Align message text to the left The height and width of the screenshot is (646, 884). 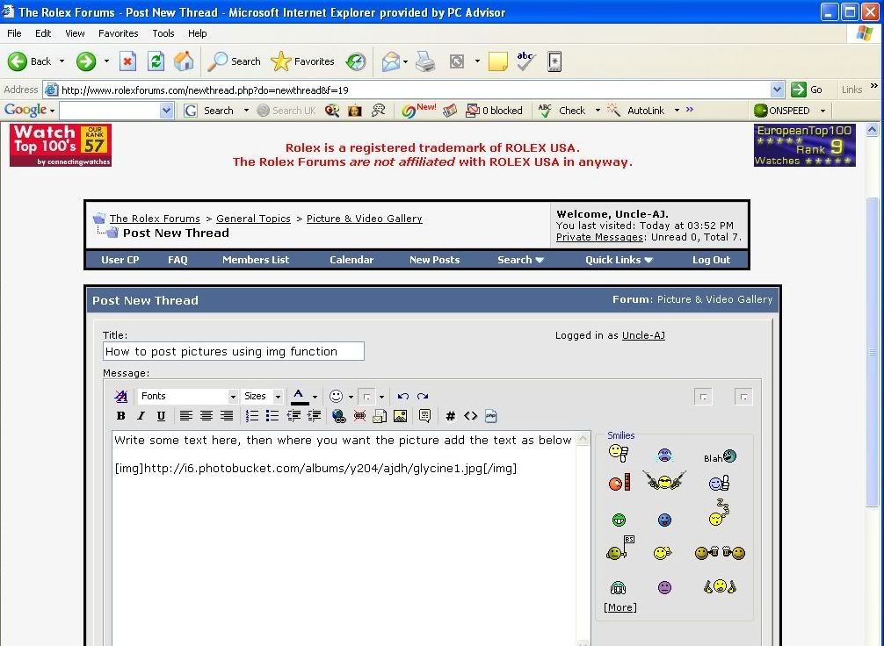pyautogui.click(x=186, y=416)
